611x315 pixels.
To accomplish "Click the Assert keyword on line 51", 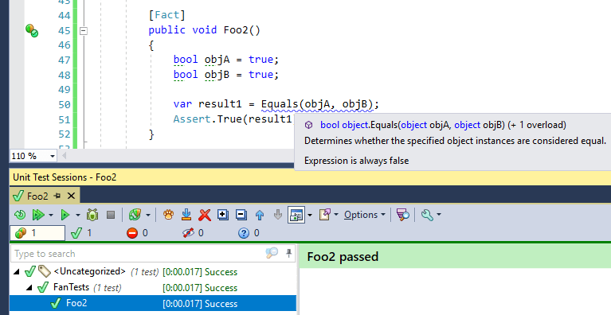I will 192,119.
